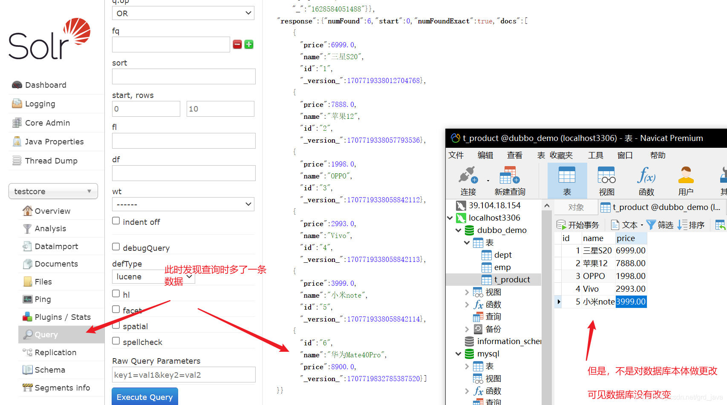Viewport: 727px width, 405px height.
Task: Open the q.op dropdown showing OR
Action: click(183, 13)
